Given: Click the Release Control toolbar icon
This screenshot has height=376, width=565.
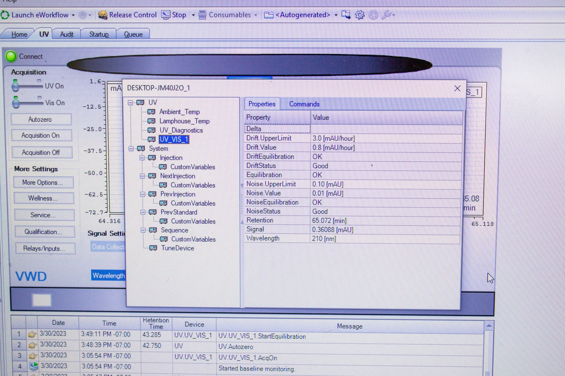Looking at the screenshot, I should pos(103,15).
